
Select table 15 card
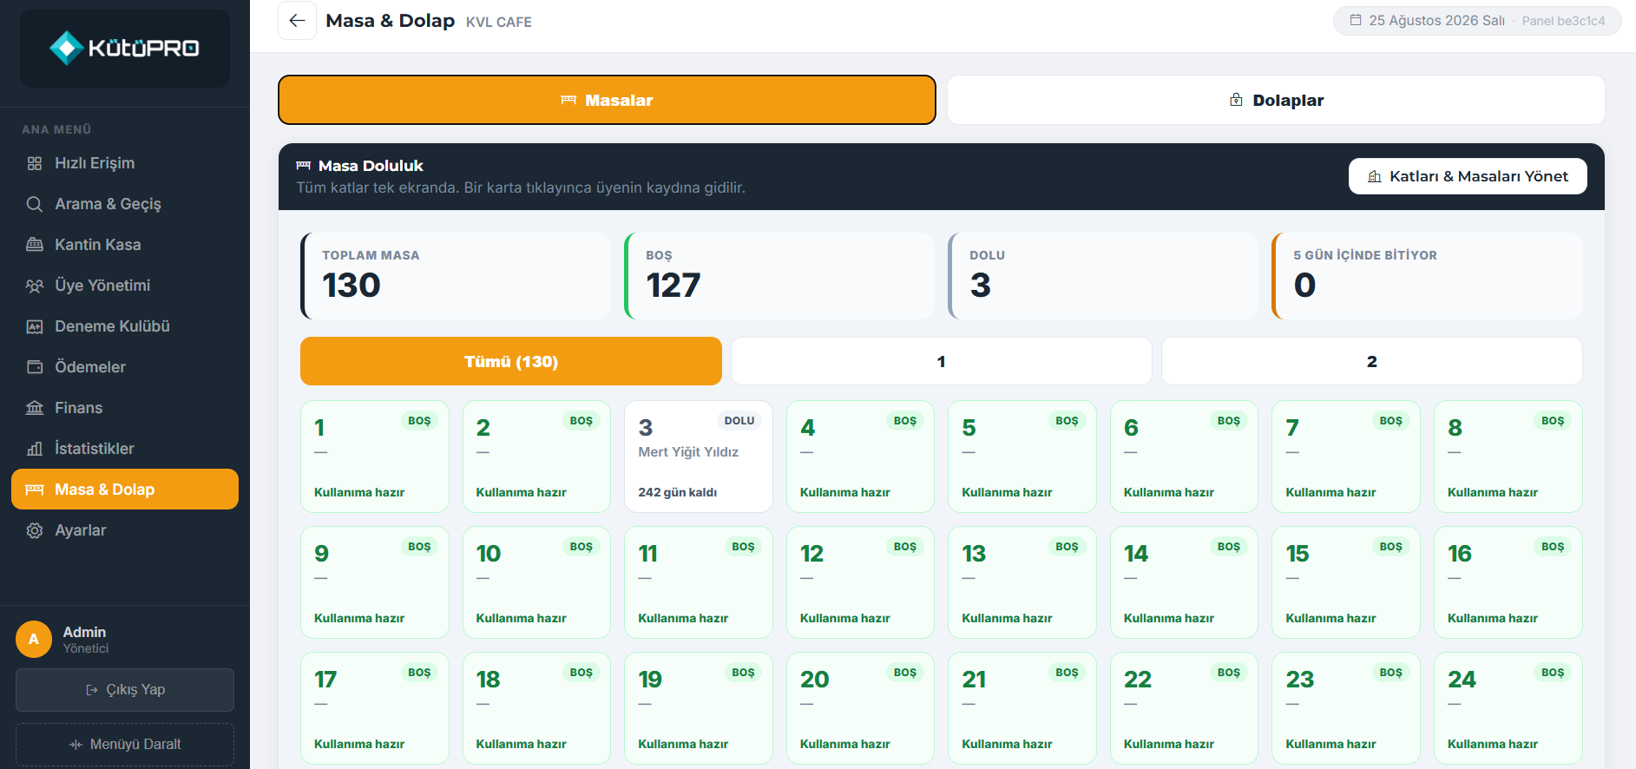(1346, 582)
